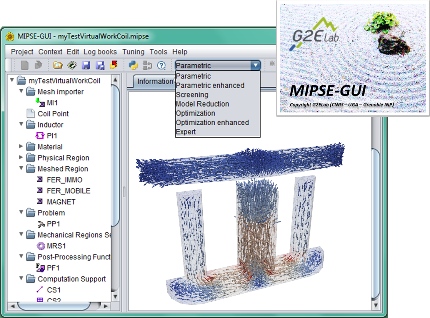Image resolution: width=430 pixels, height=318 pixels.
Task: Click the MIPSE-GUI sun icon in title bar
Action: 10,36
